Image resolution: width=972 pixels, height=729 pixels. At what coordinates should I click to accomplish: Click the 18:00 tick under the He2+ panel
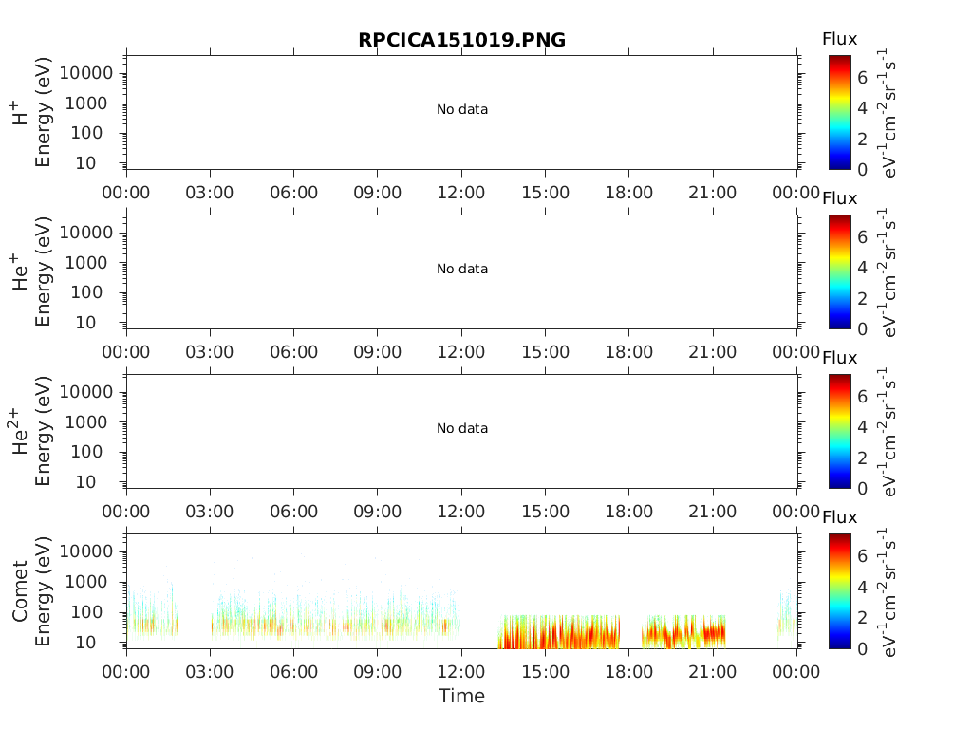pyautogui.click(x=629, y=512)
